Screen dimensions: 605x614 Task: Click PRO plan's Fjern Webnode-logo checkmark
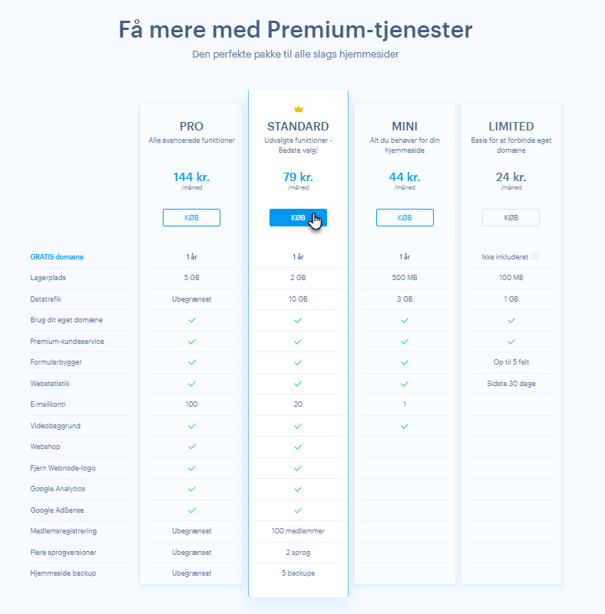pos(191,467)
